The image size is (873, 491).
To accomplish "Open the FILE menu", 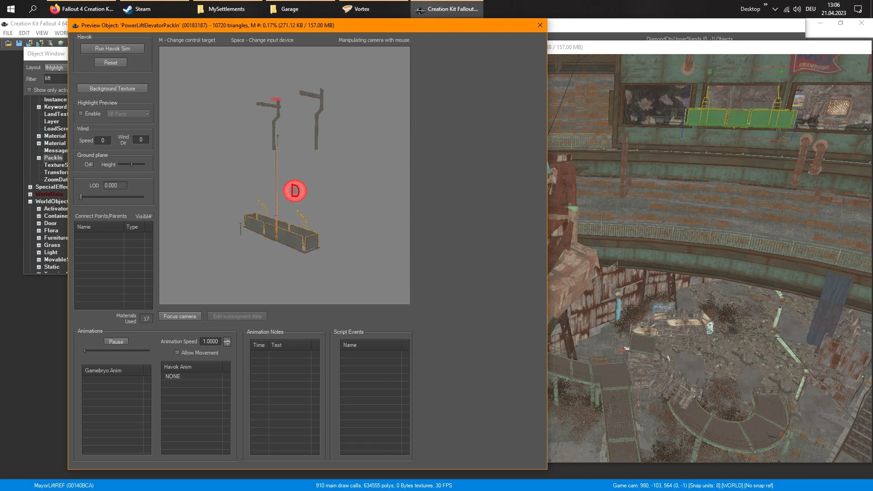I will (8, 33).
